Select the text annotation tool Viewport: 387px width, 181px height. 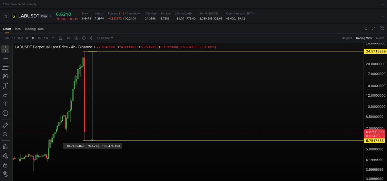click(5, 104)
